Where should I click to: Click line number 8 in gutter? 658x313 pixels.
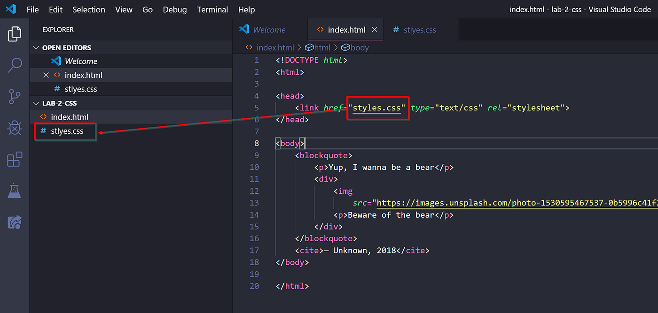point(256,144)
